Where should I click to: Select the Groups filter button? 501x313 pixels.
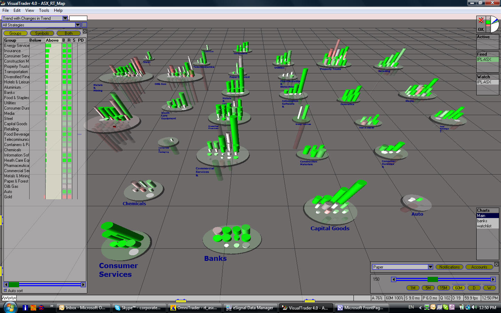click(x=15, y=33)
